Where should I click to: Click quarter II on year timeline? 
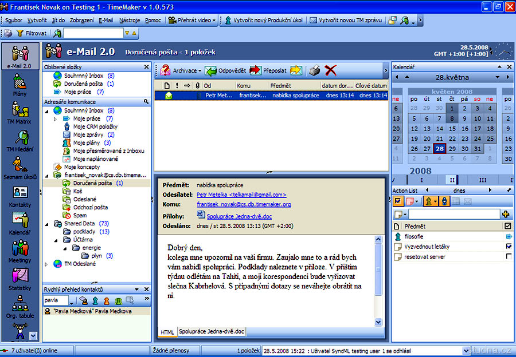point(452,180)
